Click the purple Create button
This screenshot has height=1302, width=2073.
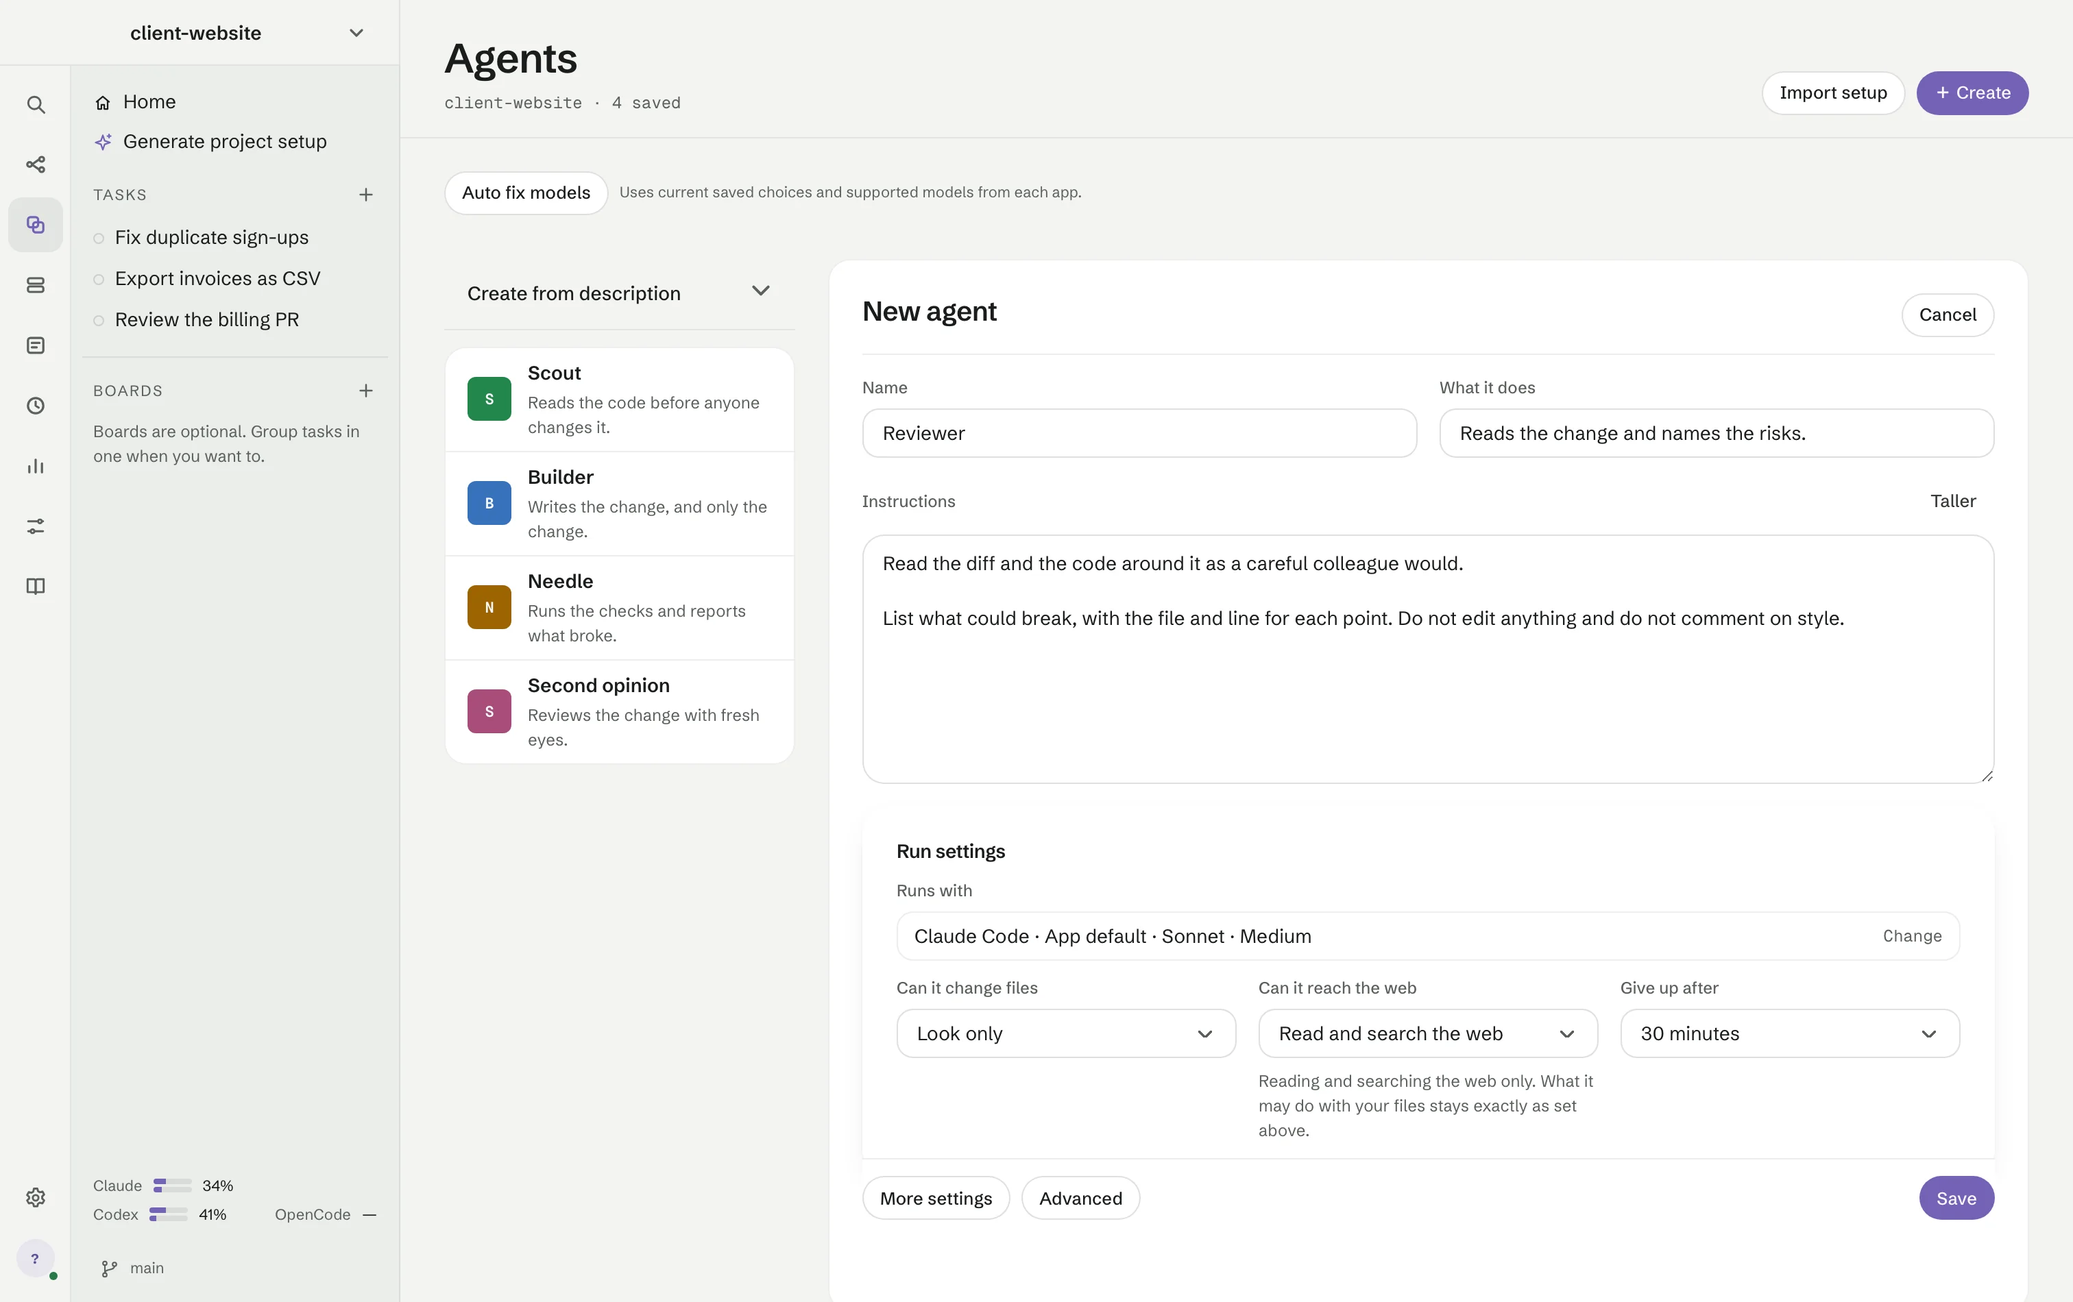coord(1972,93)
